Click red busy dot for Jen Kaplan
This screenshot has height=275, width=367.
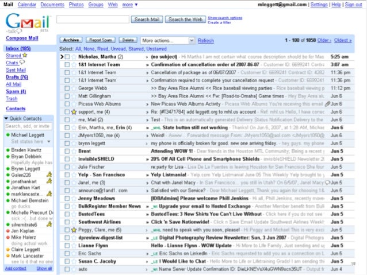(x=8, y=231)
